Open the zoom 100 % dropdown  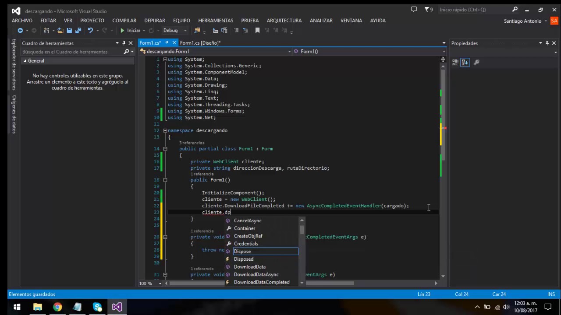(x=160, y=283)
